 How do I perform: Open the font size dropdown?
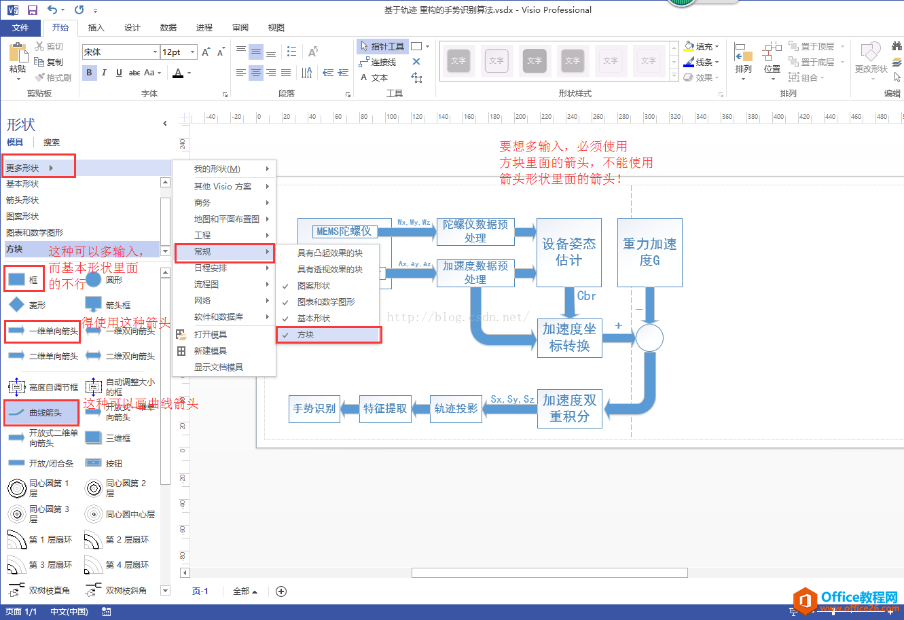(193, 52)
